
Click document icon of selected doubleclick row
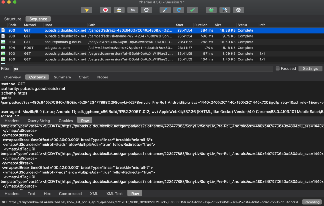click(x=3, y=30)
